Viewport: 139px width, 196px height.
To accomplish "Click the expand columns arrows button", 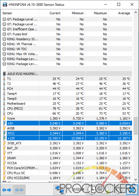I will 7,190.
